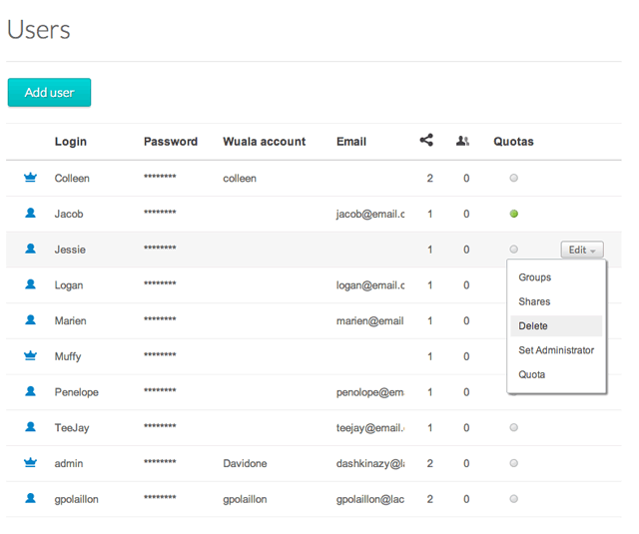This screenshot has height=534, width=639.
Task: Click the admin row crown icon
Action: tap(30, 463)
